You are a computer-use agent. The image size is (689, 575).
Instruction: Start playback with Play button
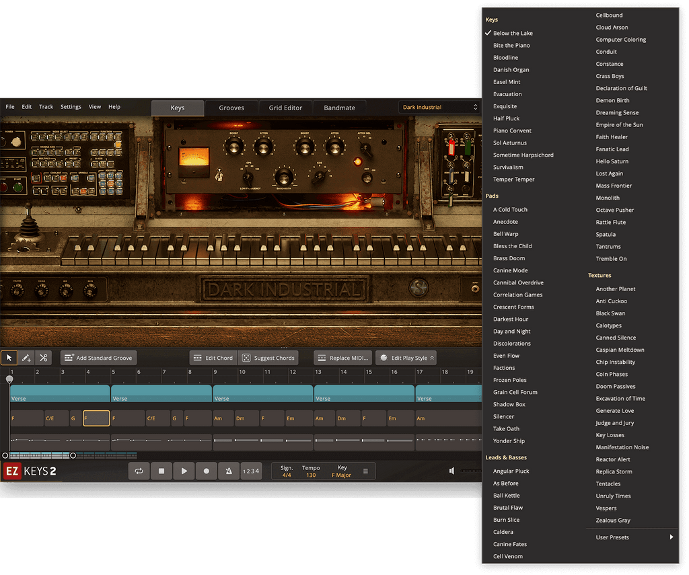184,471
